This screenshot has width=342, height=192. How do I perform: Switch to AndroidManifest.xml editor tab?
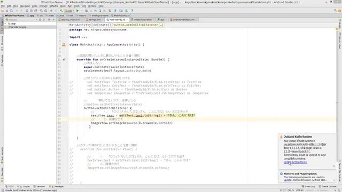183,20
